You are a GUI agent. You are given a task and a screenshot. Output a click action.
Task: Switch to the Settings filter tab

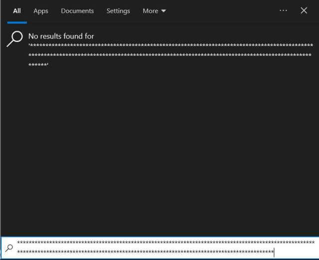118,10
